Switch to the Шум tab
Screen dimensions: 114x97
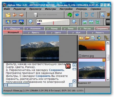coord(77,33)
